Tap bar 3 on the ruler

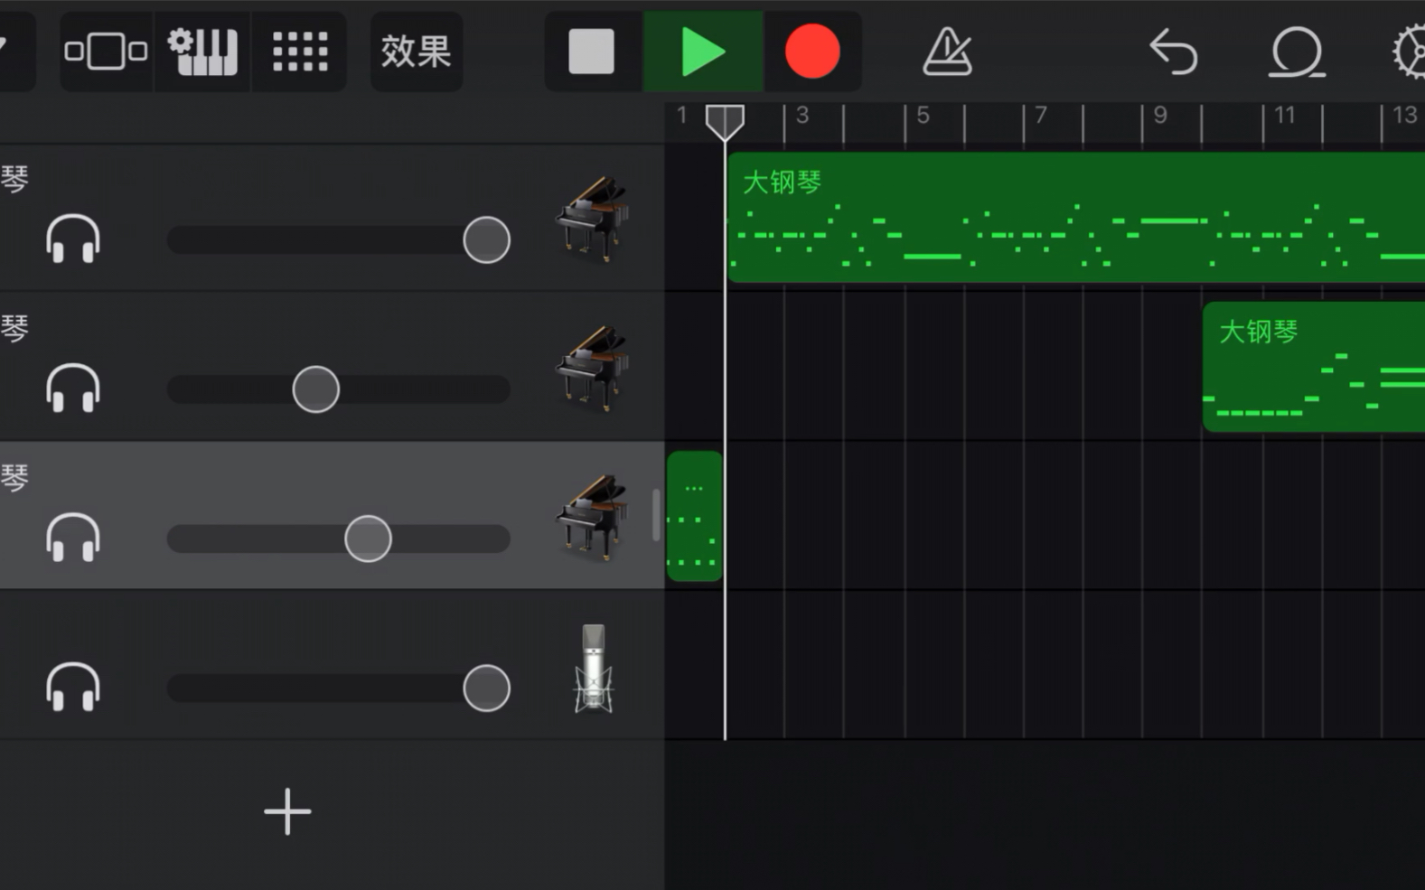(x=802, y=116)
